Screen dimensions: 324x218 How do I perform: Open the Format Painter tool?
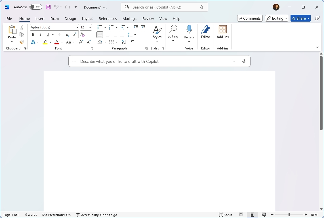(22, 42)
